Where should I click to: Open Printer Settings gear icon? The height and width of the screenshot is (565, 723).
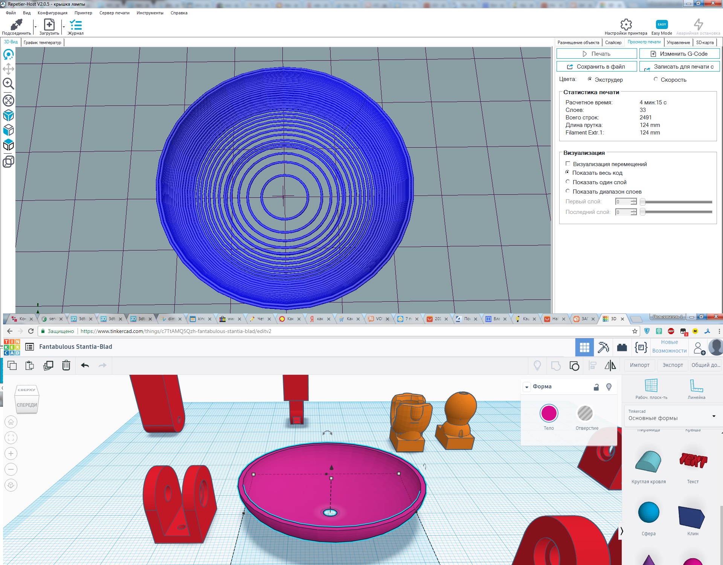[626, 24]
